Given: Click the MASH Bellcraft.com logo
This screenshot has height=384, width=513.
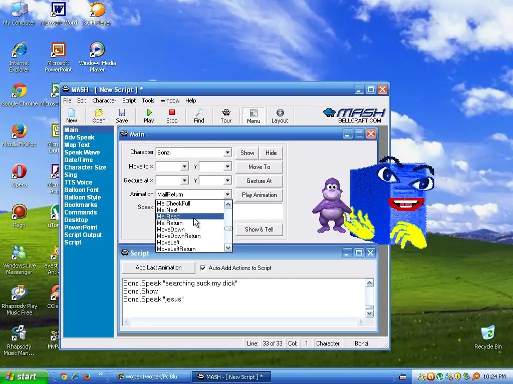Looking at the screenshot, I should coord(354,115).
